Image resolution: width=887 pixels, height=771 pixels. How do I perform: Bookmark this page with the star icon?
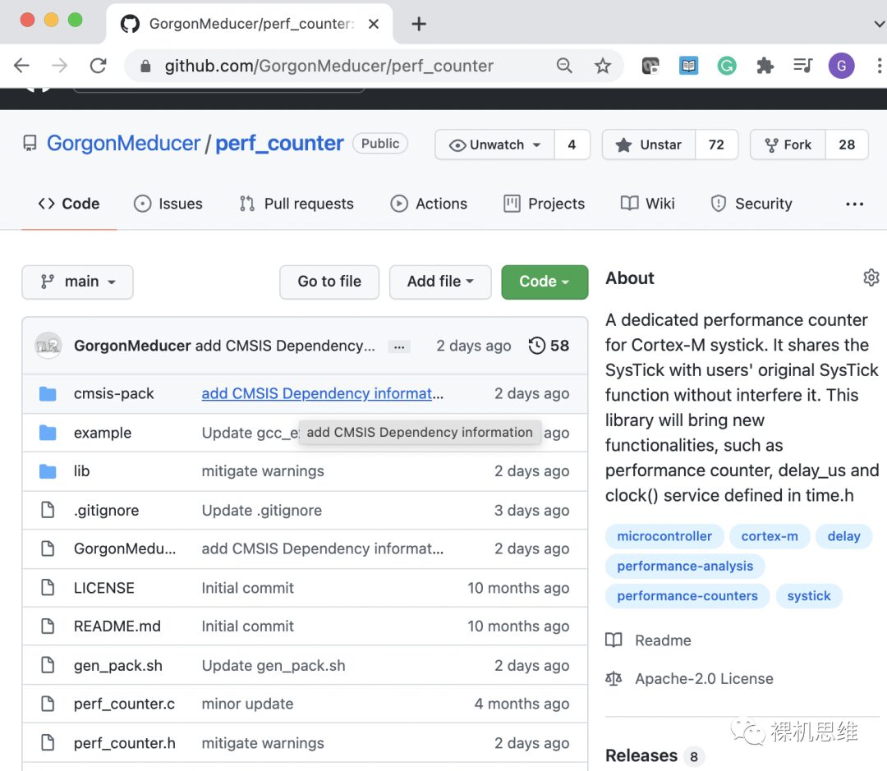[x=603, y=66]
